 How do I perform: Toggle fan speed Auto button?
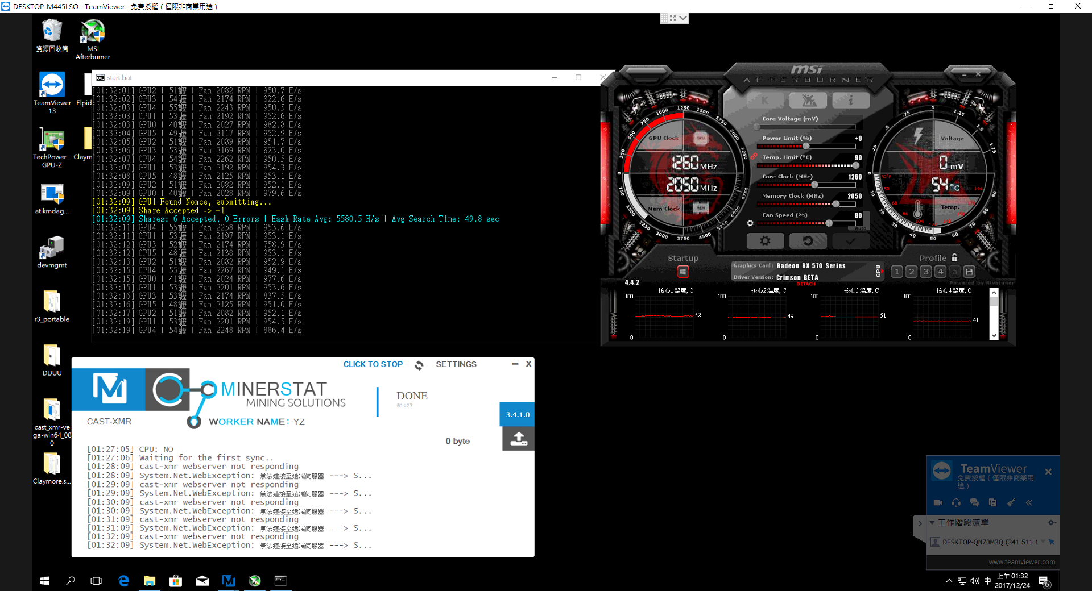pyautogui.click(x=861, y=227)
